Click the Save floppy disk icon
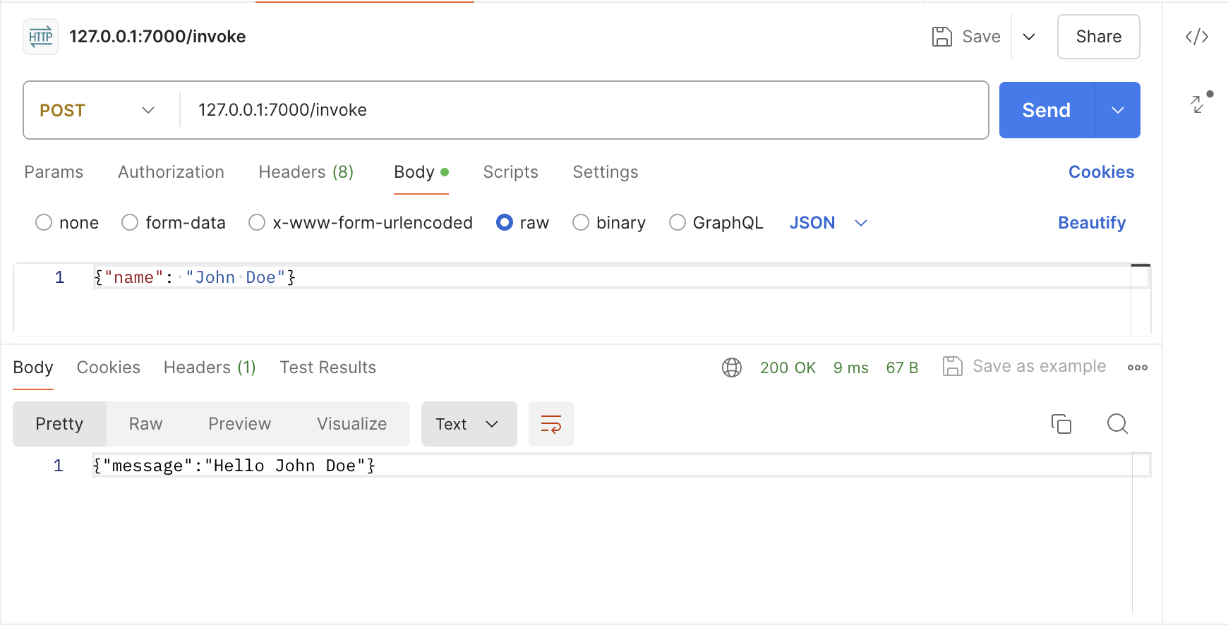The image size is (1228, 625). (941, 37)
